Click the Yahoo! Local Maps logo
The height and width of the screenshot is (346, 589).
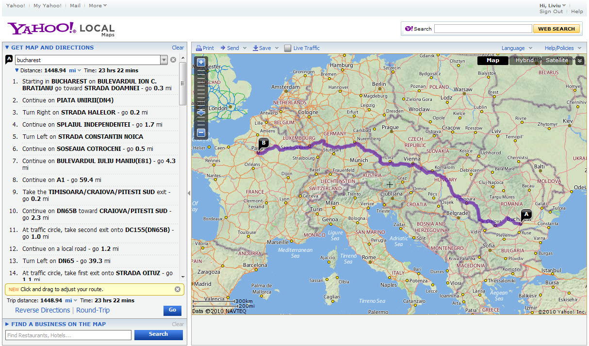[61, 29]
